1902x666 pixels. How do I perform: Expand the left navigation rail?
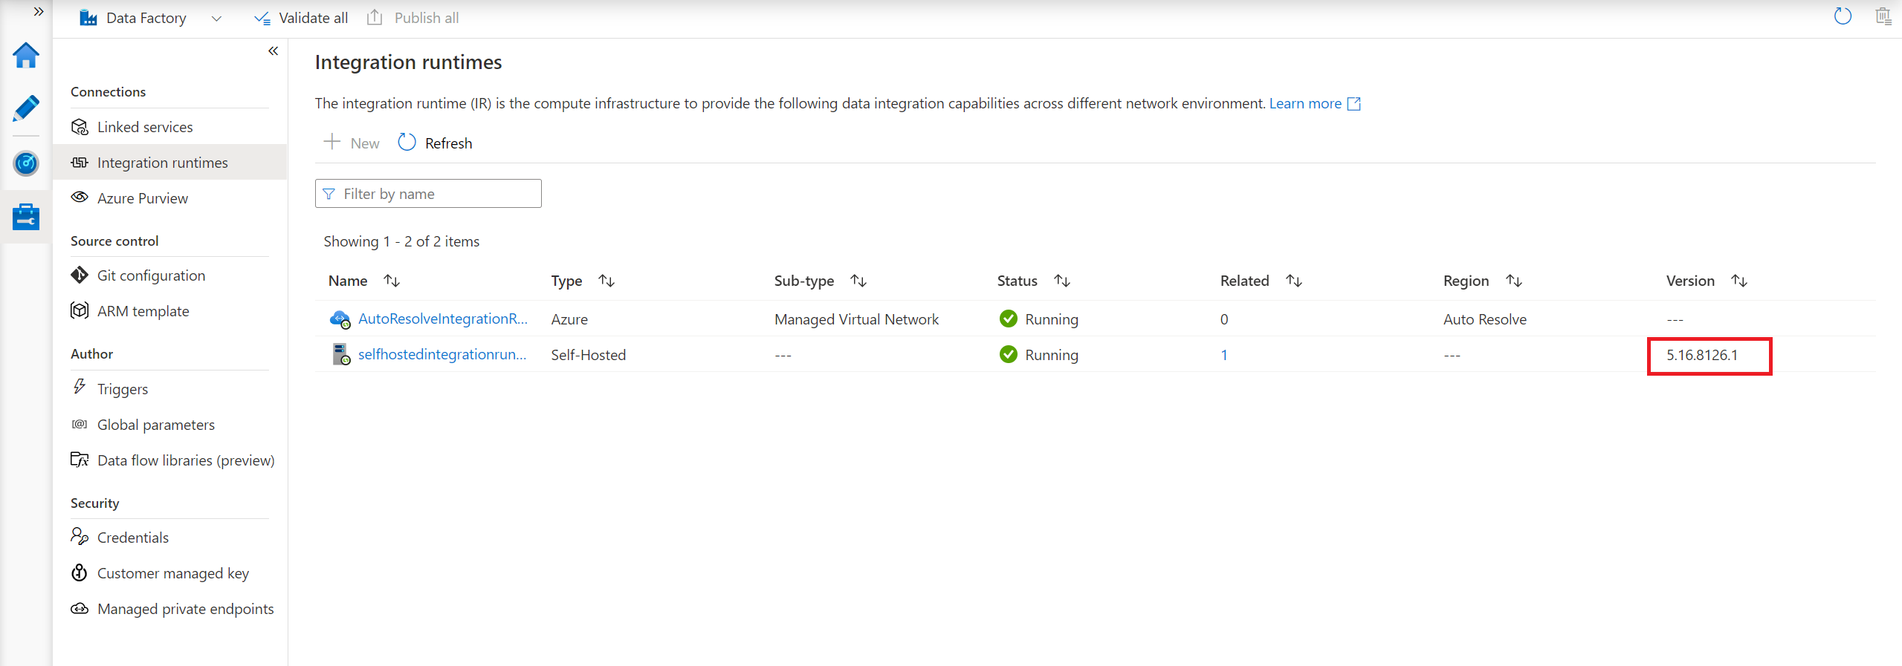39,12
